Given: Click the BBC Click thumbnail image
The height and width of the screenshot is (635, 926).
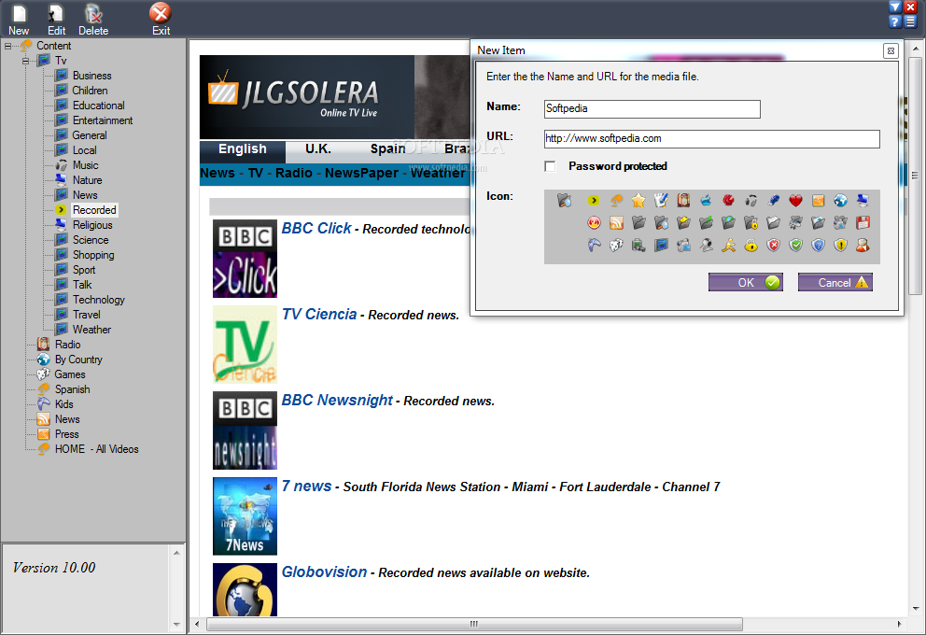Looking at the screenshot, I should point(245,259).
